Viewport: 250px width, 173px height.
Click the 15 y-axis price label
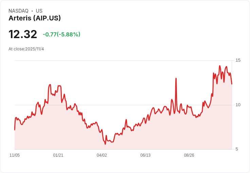tap(238, 60)
